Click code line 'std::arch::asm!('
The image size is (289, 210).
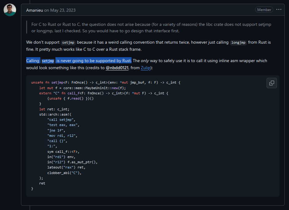[x=55, y=114]
